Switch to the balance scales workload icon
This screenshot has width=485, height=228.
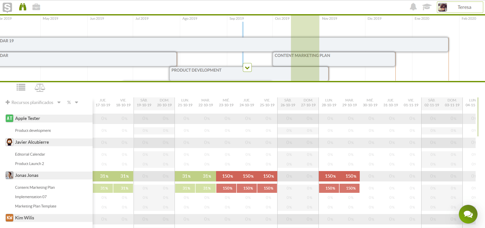pyautogui.click(x=40, y=88)
